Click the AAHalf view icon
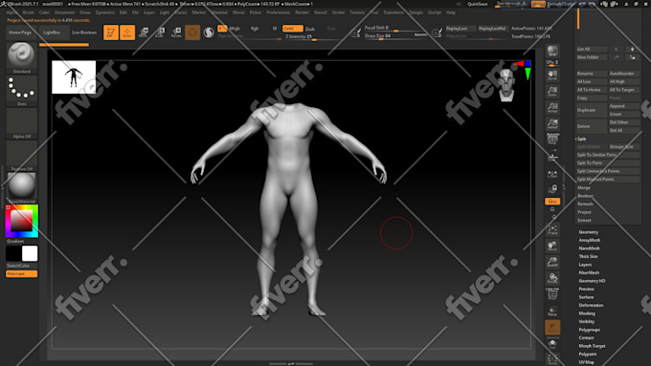 click(552, 123)
